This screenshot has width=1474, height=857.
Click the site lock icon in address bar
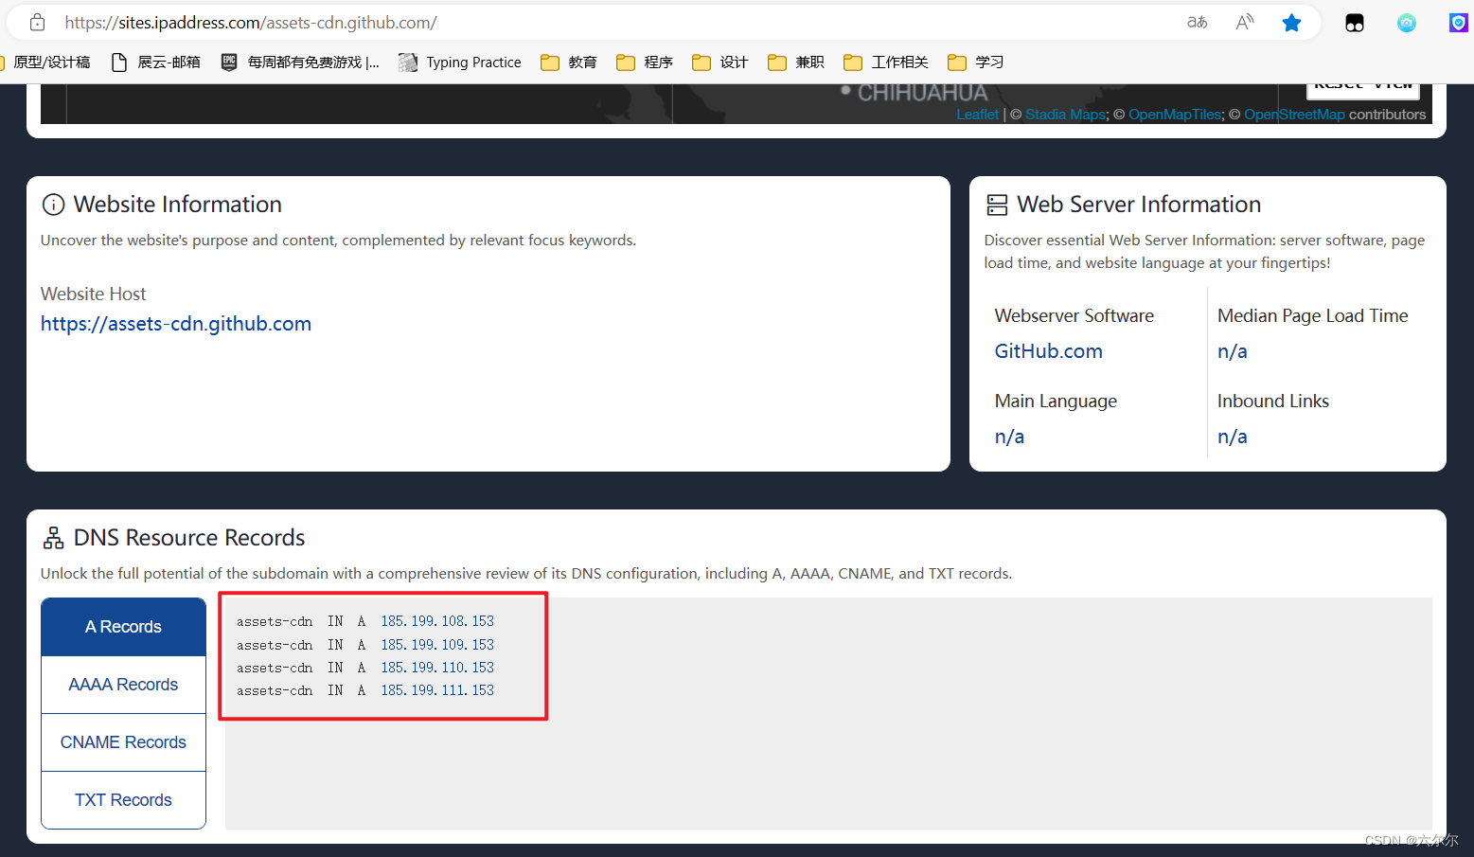pos(37,22)
